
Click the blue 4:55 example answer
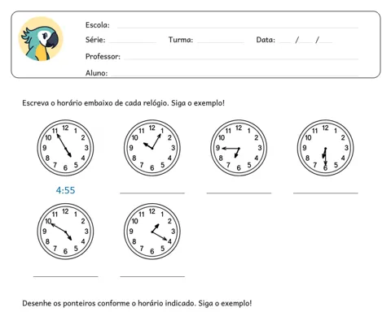tap(65, 190)
